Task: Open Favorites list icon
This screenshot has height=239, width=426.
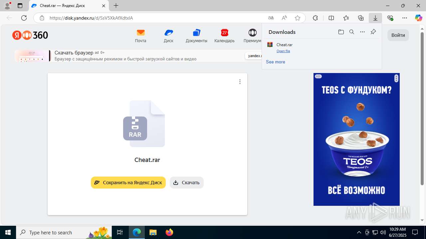Action: point(346,18)
